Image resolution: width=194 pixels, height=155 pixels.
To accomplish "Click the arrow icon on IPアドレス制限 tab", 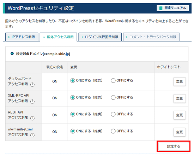I will (9, 37).
